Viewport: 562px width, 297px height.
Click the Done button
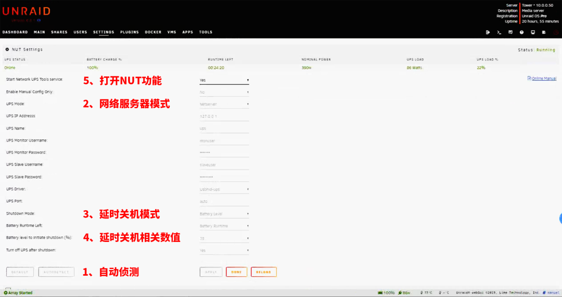(237, 272)
